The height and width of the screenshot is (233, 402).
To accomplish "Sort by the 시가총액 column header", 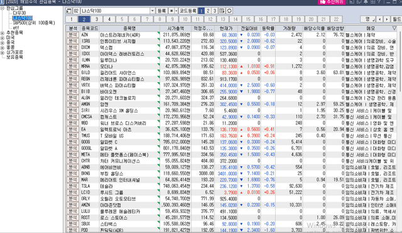I will coord(175,28).
